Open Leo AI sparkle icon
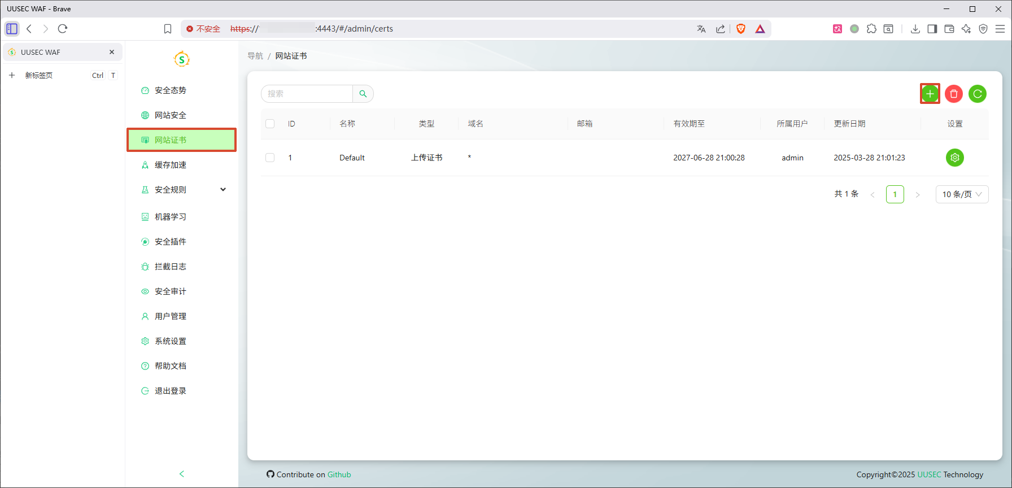 pyautogui.click(x=966, y=29)
